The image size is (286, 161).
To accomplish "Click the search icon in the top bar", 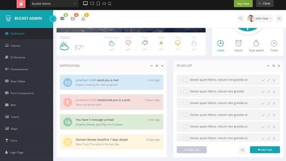I will 241,18.
